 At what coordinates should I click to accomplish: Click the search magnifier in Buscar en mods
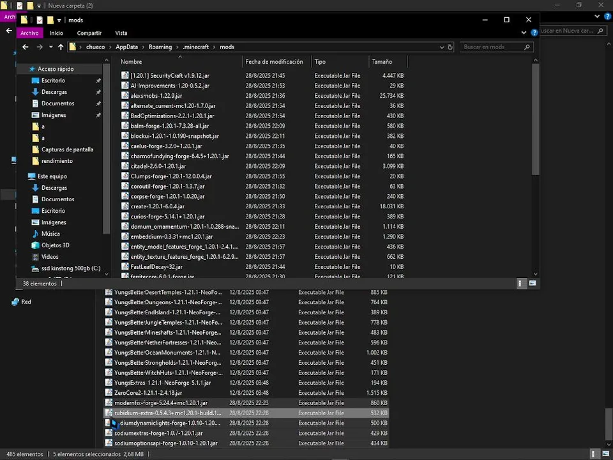point(527,47)
